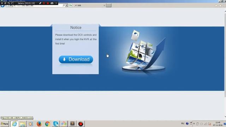Open Internet Explorer from taskbar
The height and width of the screenshot is (127, 226).
14,124
